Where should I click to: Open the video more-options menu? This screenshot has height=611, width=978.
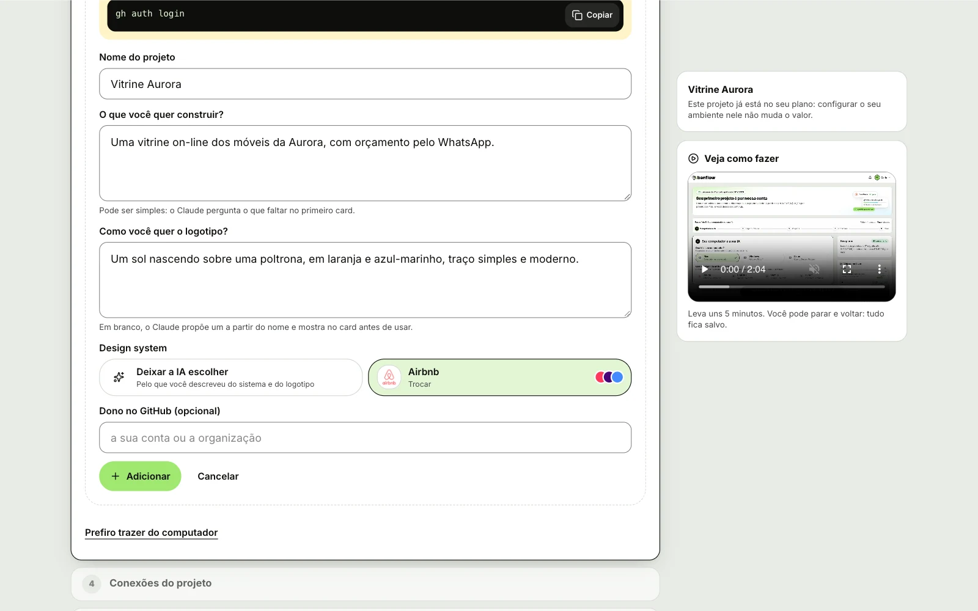(x=879, y=269)
